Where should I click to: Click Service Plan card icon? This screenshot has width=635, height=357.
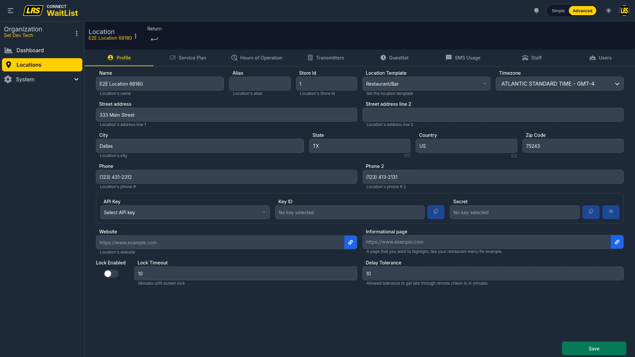click(173, 58)
